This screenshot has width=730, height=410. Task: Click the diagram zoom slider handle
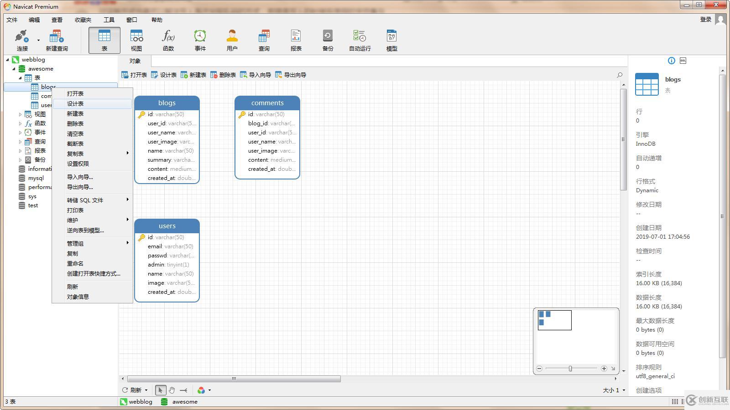tap(570, 369)
